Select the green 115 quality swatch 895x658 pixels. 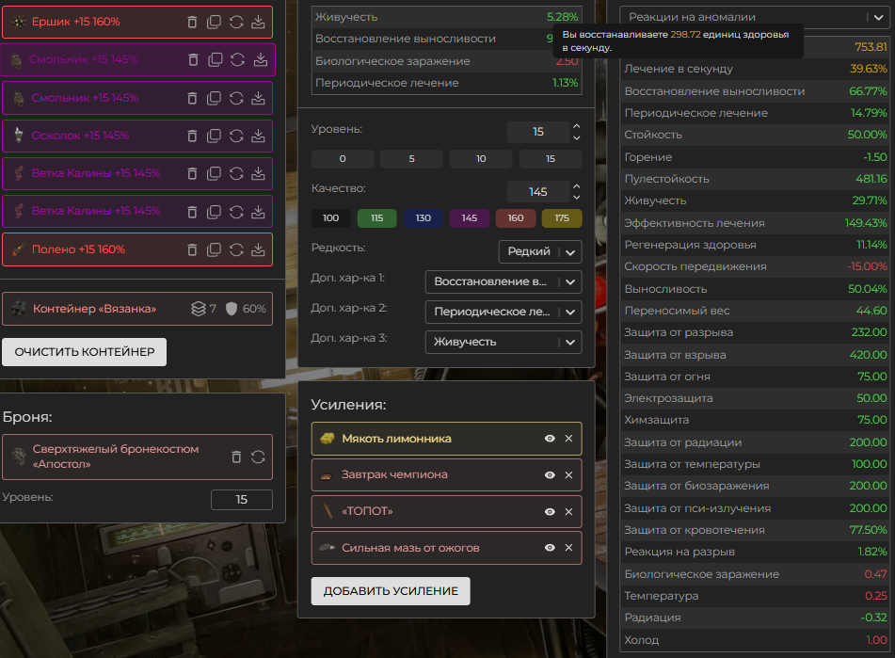coord(376,217)
